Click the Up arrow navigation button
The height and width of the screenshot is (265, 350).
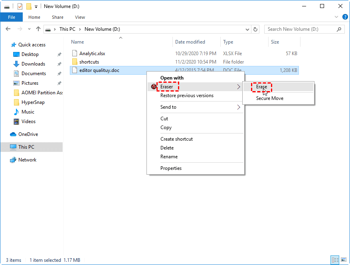(38, 29)
